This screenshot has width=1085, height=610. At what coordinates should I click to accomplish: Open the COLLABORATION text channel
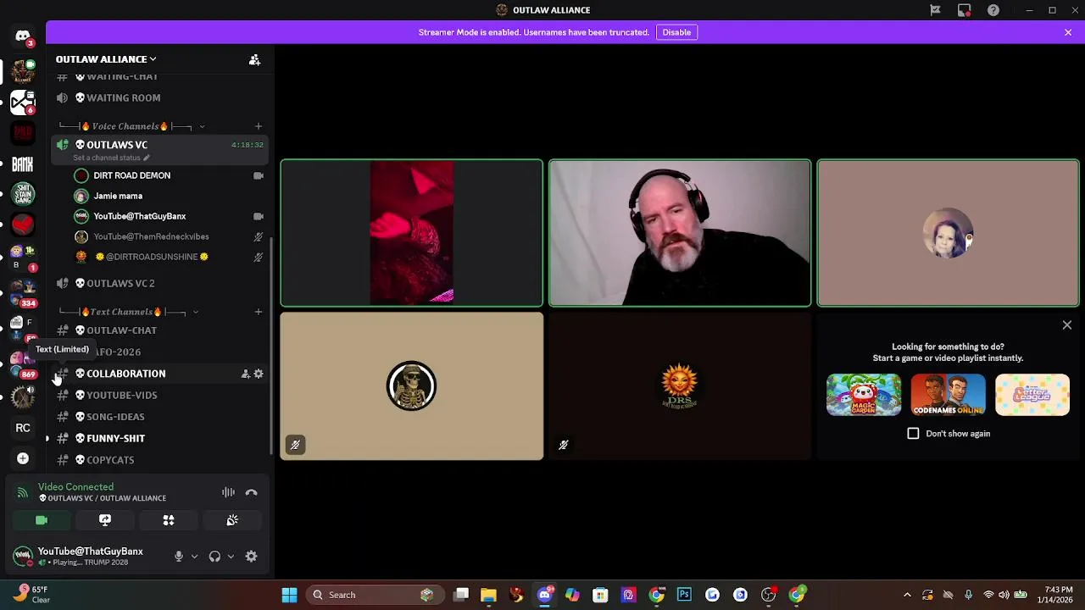(x=161, y=374)
